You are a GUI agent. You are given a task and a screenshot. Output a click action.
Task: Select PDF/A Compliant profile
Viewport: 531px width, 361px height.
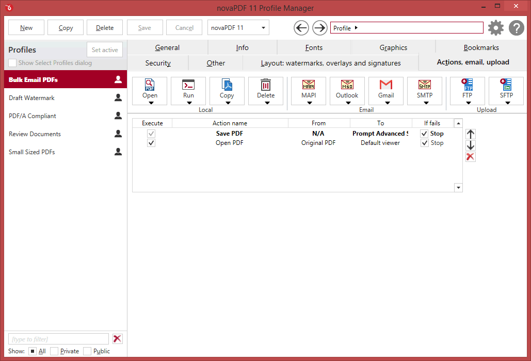66,116
